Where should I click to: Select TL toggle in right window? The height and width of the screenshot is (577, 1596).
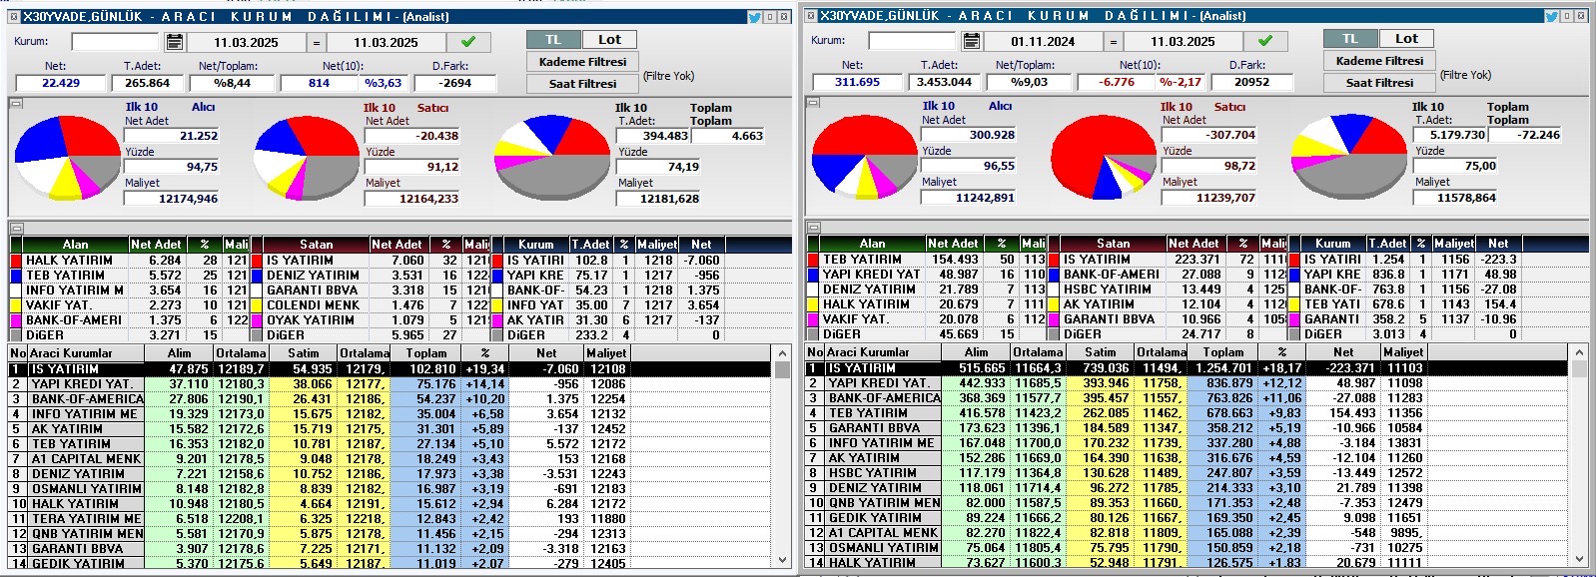[1350, 39]
